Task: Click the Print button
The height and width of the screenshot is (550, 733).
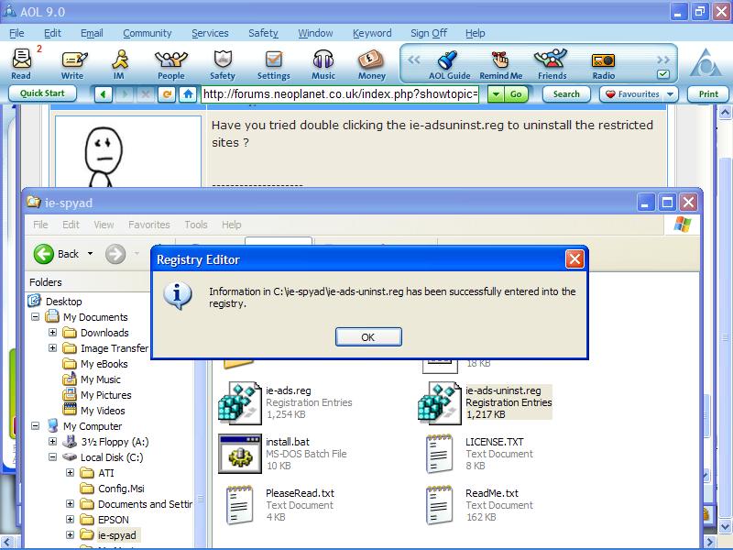Action: click(708, 94)
